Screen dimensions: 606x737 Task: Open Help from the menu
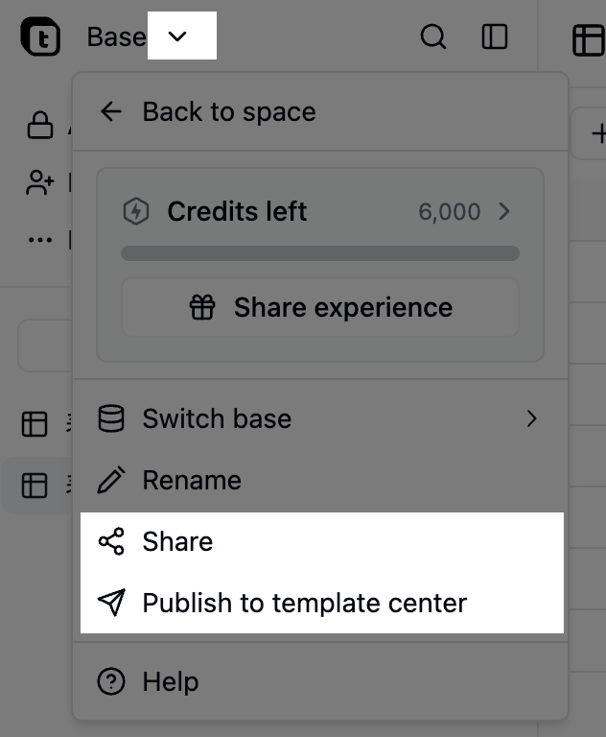171,681
